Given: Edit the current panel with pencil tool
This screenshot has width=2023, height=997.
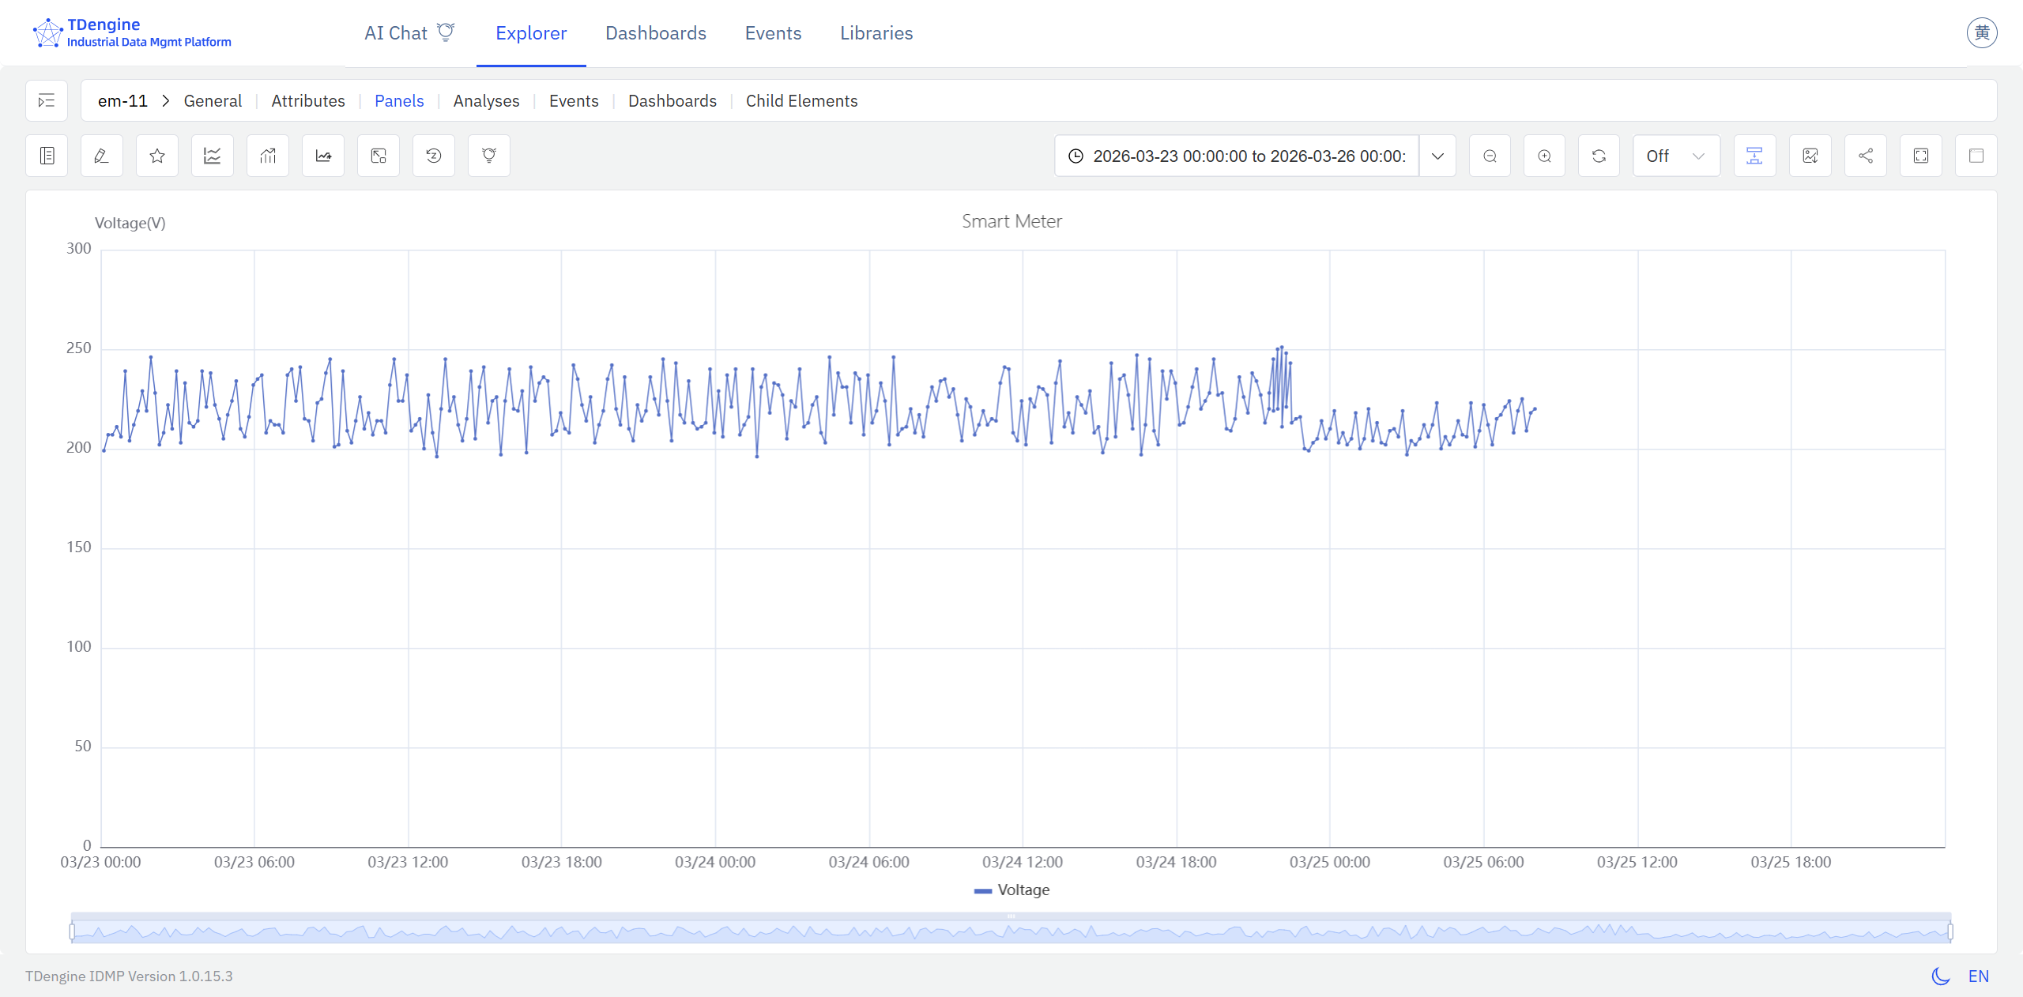Looking at the screenshot, I should click(x=100, y=156).
